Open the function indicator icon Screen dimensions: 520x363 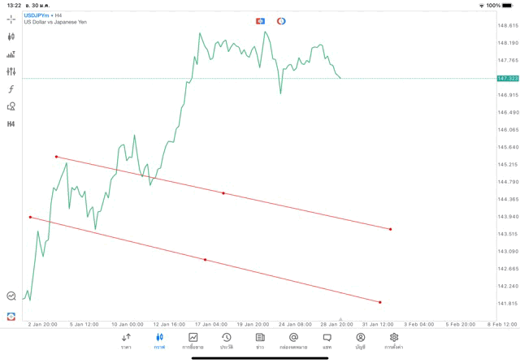click(x=11, y=89)
